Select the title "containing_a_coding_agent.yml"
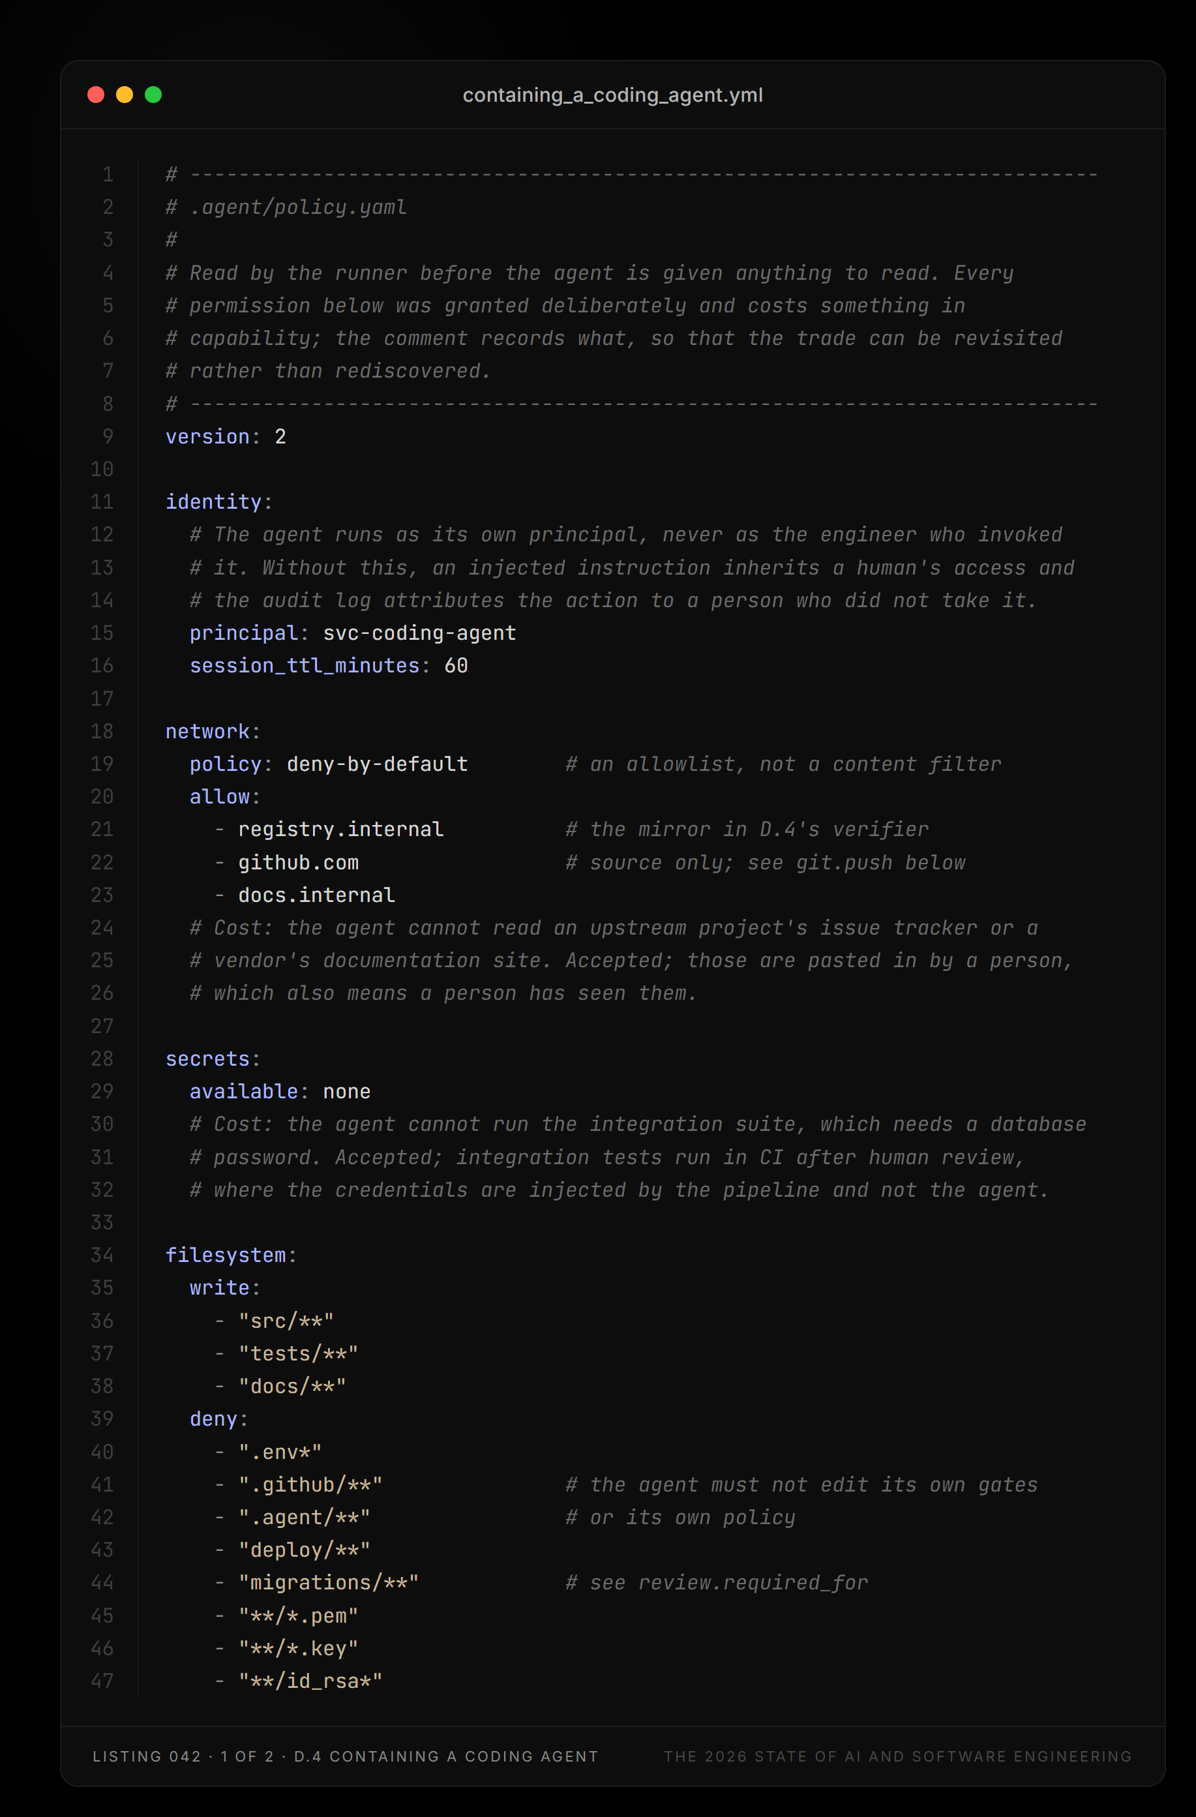 [x=613, y=95]
